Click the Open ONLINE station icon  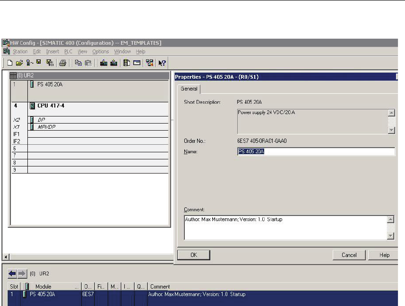click(30, 63)
